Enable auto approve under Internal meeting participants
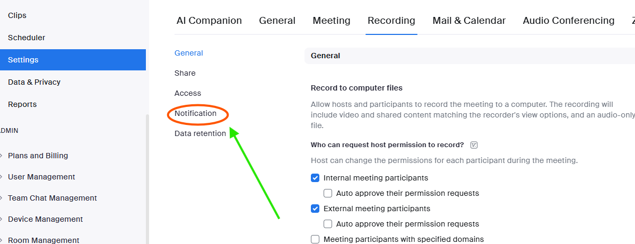The image size is (635, 244). pyautogui.click(x=328, y=193)
